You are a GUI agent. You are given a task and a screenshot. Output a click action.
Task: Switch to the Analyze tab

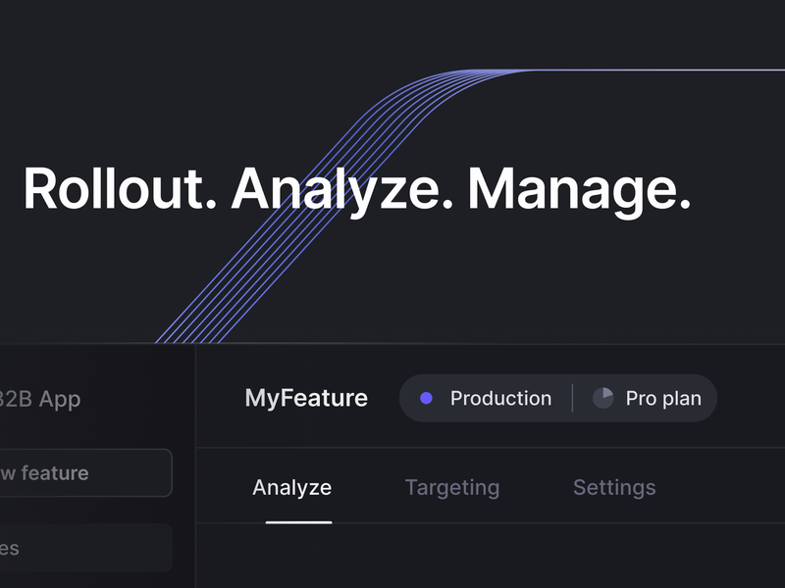[x=291, y=487]
